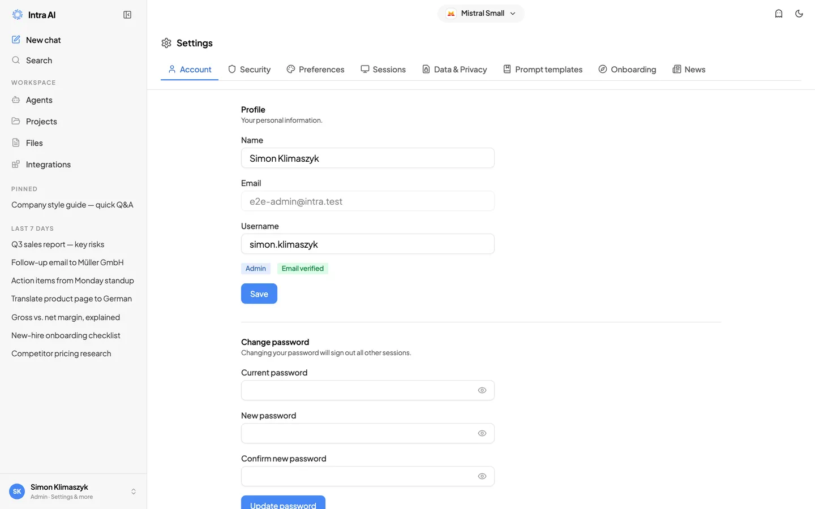Click the Search magnifier icon
Image resolution: width=815 pixels, height=509 pixels.
16,60
